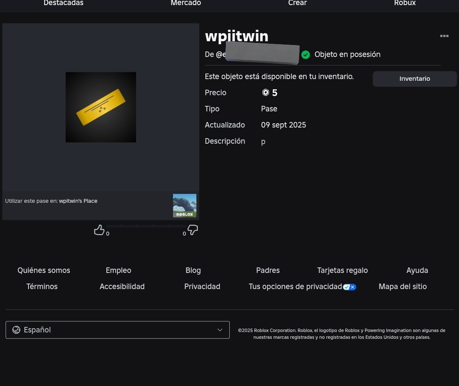Go to the Mercado tab
459x386 pixels.
tap(186, 3)
